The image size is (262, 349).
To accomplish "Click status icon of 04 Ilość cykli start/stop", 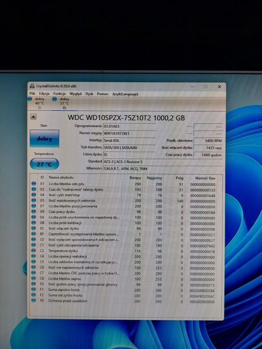I will (33, 195).
